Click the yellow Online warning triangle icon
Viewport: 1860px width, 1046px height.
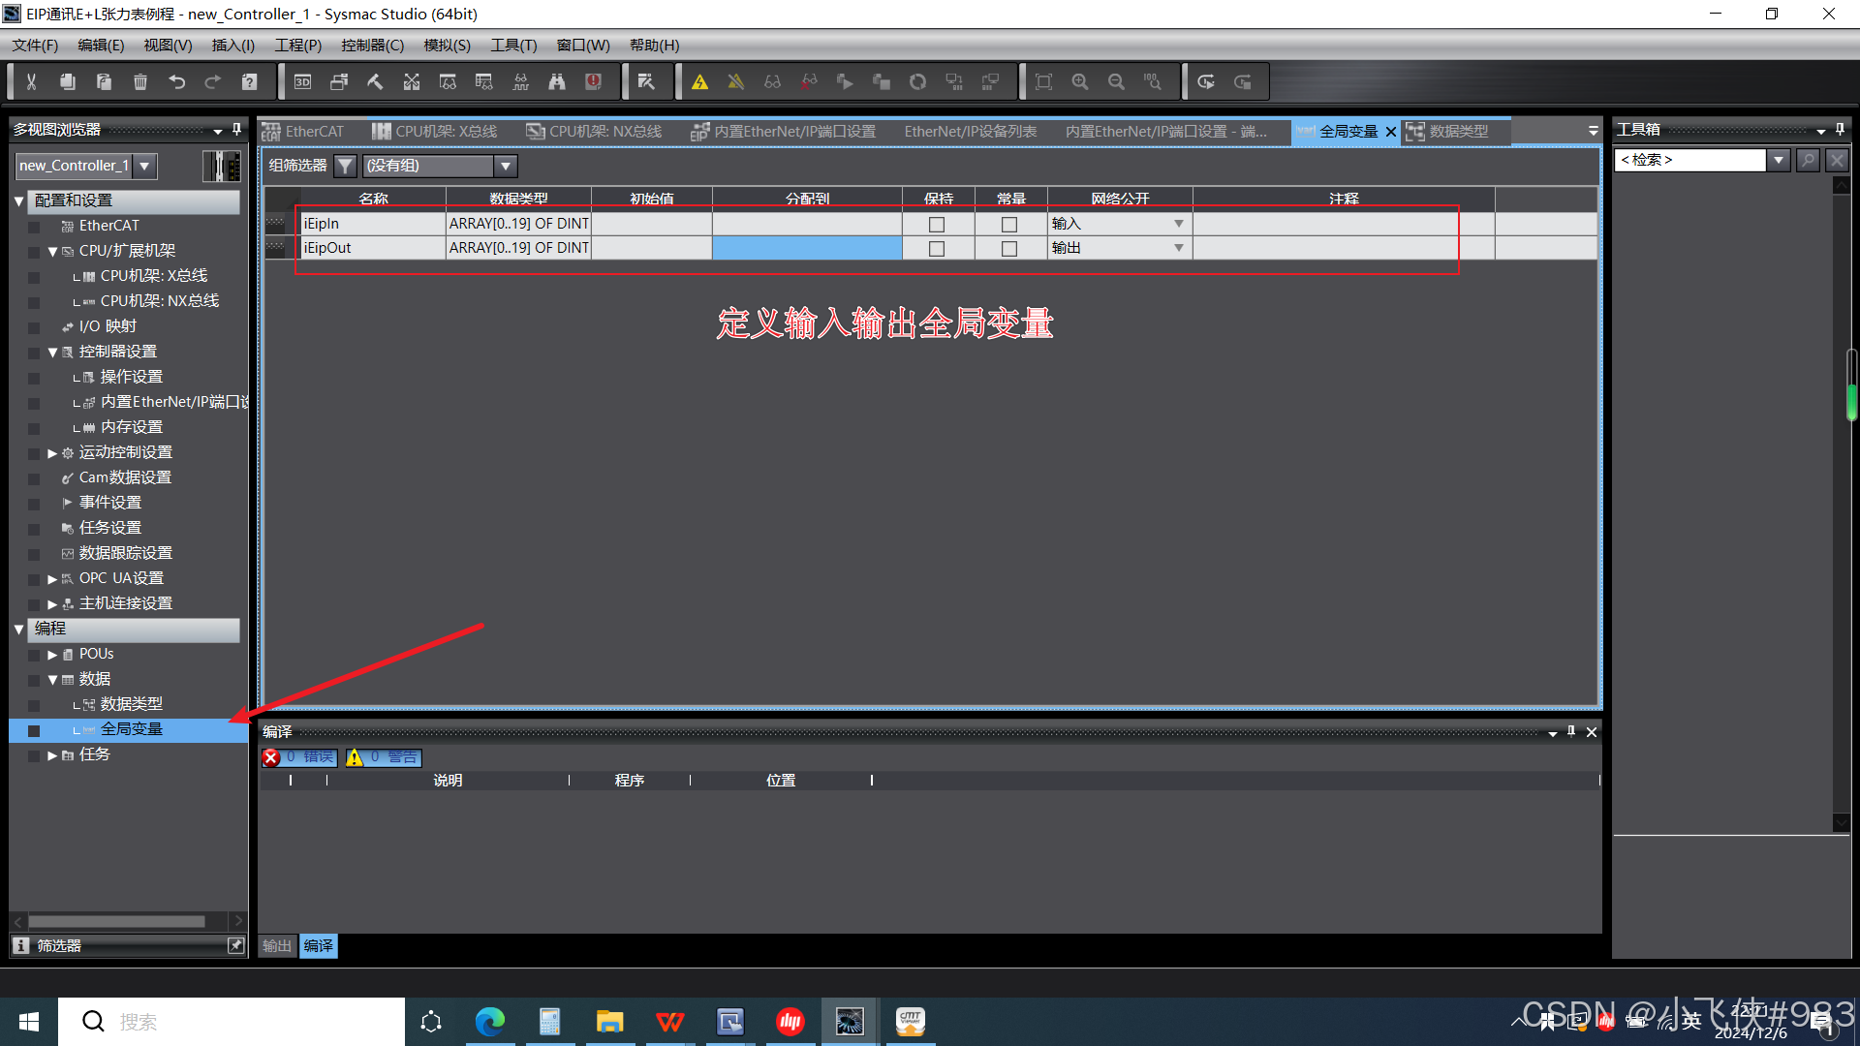point(699,82)
